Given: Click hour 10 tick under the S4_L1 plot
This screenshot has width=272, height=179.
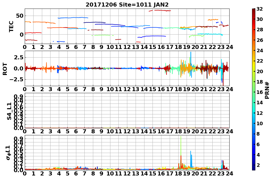Looking at the screenshot, I should [x=110, y=131].
